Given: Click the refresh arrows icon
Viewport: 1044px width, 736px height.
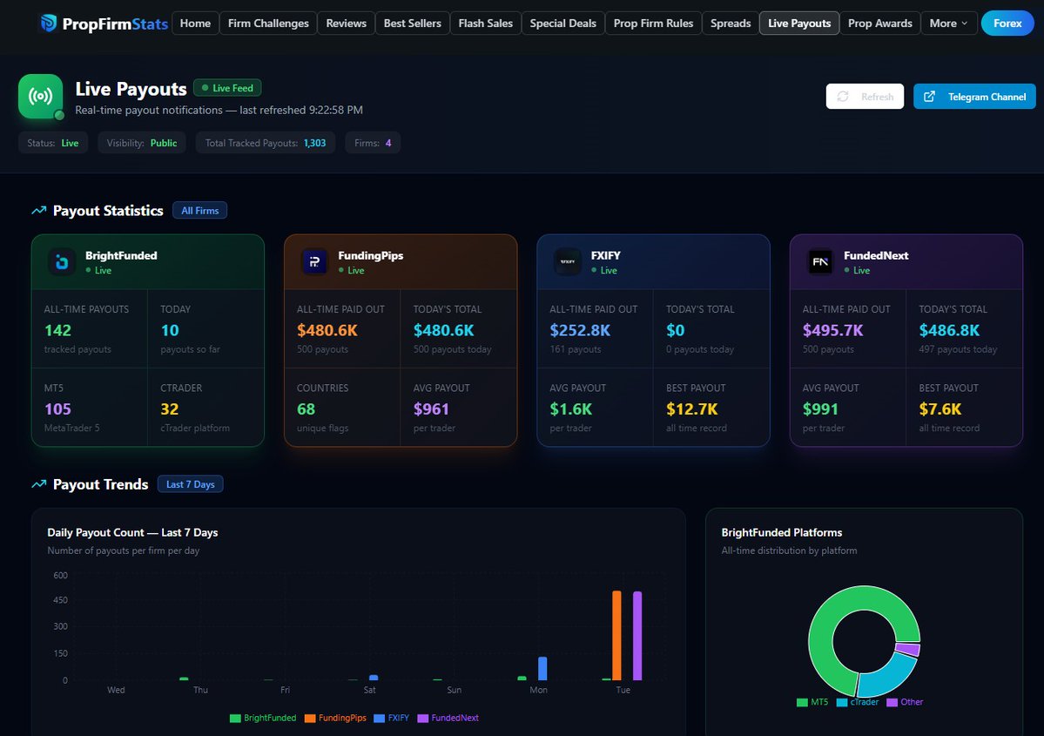Looking at the screenshot, I should 843,97.
